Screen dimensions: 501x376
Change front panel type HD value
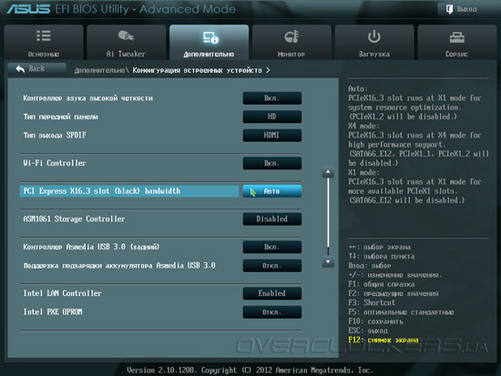coord(272,117)
